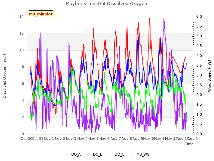
Task: Click the 1.5 value on wind speed axis
Action: 199,105
